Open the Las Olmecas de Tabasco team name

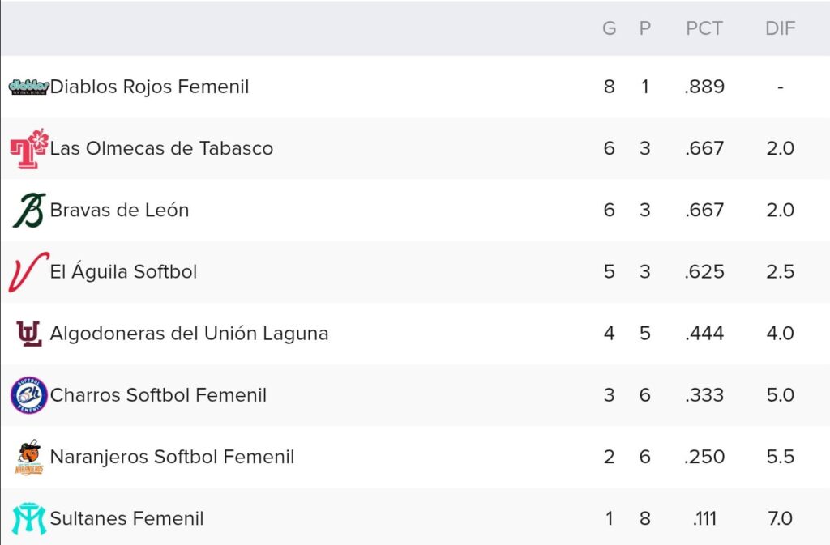(161, 148)
